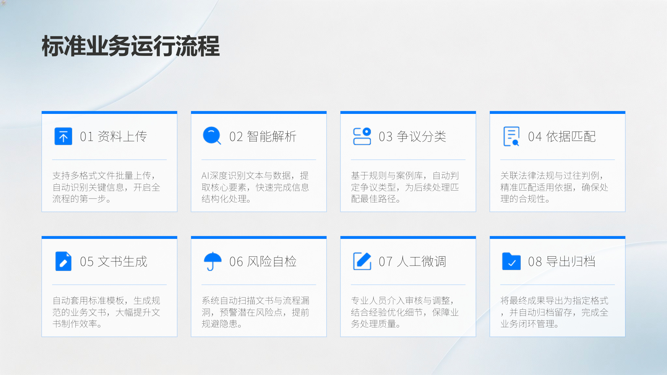Select the heading 06 风险自检
Screen dimensions: 667x375
tap(263, 261)
